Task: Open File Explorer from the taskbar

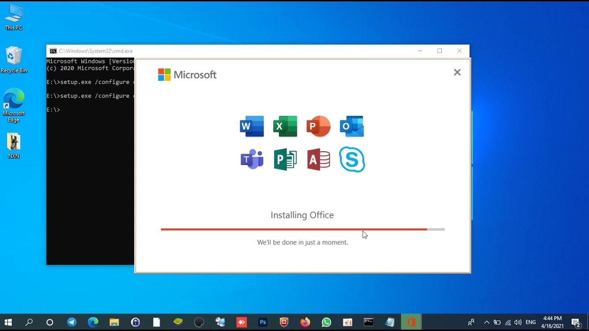Action: 114,322
